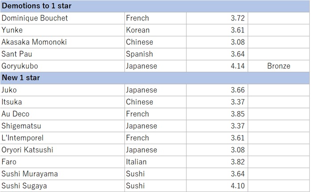Click the Goryukubo score 4.14 cell
This screenshot has height=192, width=311.
point(217,66)
